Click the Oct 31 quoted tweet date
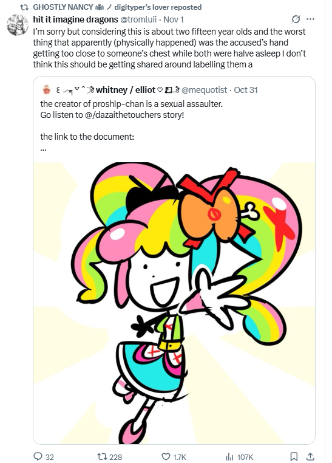The width and height of the screenshot is (332, 463). 246,90
